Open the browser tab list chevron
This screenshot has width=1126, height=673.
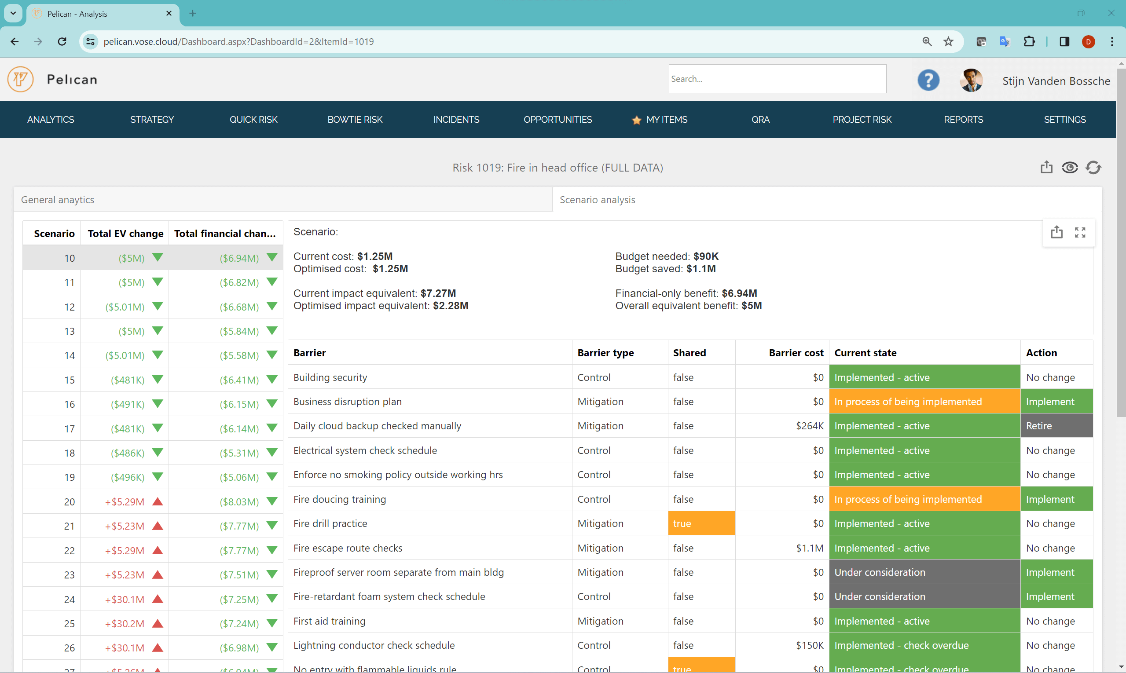pos(13,13)
